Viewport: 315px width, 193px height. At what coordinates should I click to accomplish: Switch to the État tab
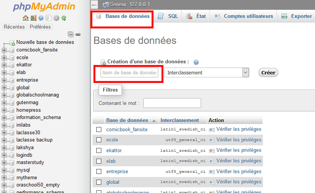(196, 16)
